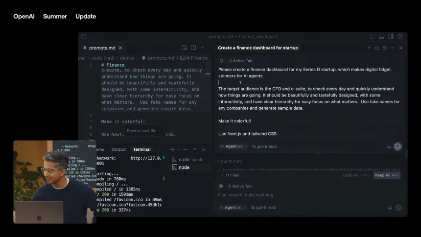This screenshot has width=421, height=237.
Task: Click Active Tab chip in new message box
Action: tap(239, 186)
